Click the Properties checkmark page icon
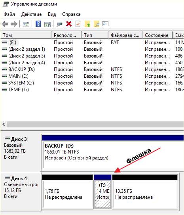 coord(78,24)
